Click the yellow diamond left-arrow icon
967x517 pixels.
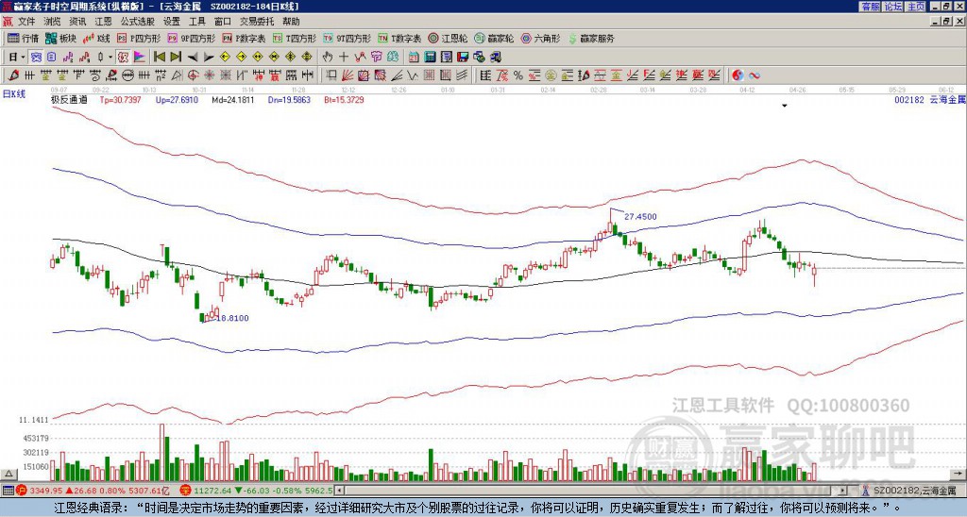coord(225,58)
